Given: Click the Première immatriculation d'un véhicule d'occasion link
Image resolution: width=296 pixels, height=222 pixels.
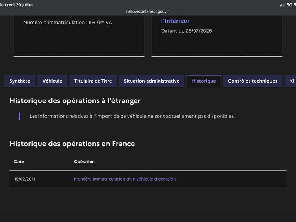Looking at the screenshot, I should pos(125,179).
